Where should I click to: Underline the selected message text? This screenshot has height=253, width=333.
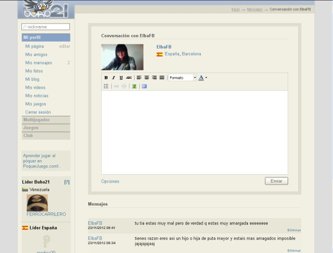[x=121, y=78]
